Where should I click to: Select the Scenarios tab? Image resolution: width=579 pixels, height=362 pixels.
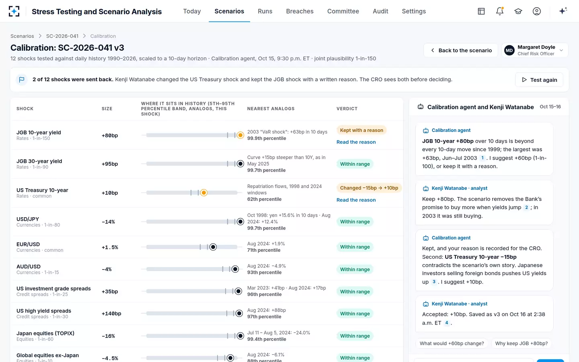point(229,11)
